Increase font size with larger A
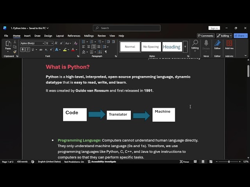This screenshot has height=187, width=250. [x=56, y=43]
